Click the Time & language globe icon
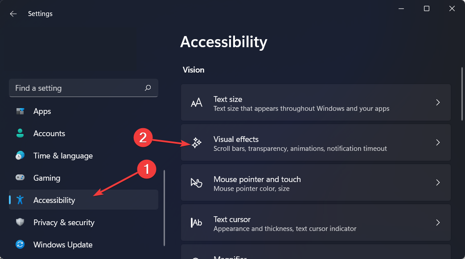The width and height of the screenshot is (465, 259). point(20,156)
